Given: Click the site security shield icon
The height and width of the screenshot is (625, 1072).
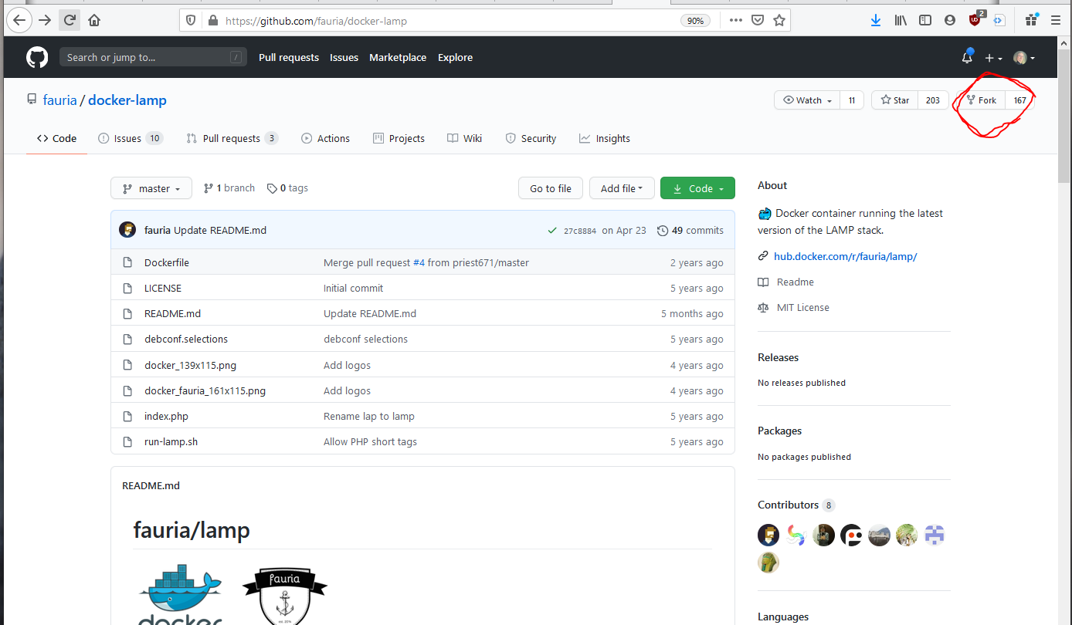Looking at the screenshot, I should 192,21.
